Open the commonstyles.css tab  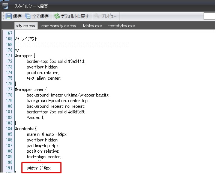[x=59, y=26]
